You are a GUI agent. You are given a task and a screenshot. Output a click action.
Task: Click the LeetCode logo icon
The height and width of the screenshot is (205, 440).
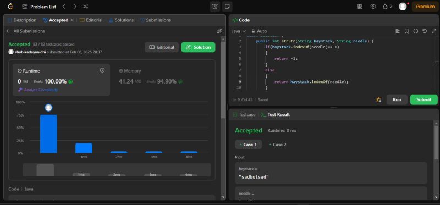click(x=10, y=7)
